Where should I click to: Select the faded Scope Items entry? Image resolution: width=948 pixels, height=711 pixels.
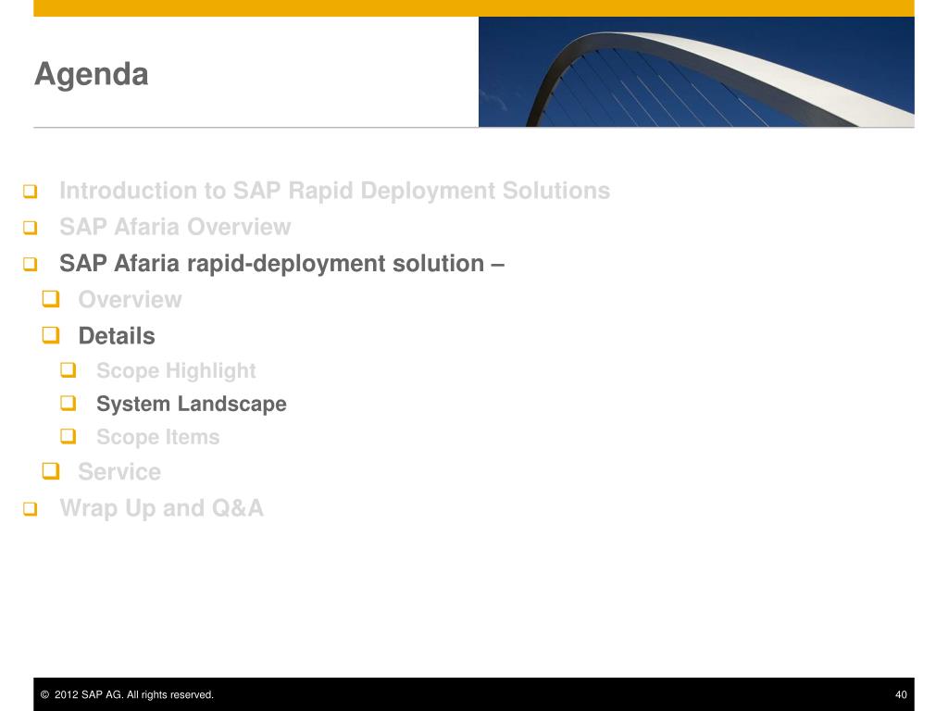[x=157, y=437]
